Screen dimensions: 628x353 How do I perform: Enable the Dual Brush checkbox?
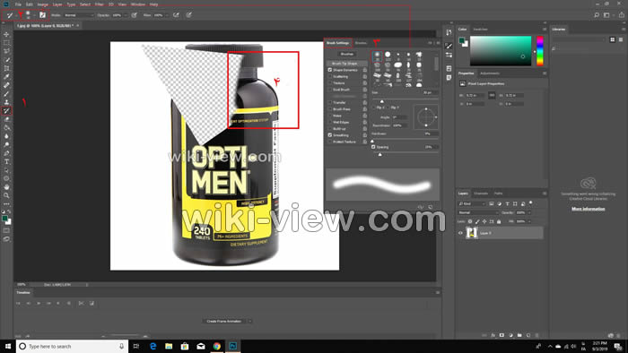pyautogui.click(x=330, y=90)
